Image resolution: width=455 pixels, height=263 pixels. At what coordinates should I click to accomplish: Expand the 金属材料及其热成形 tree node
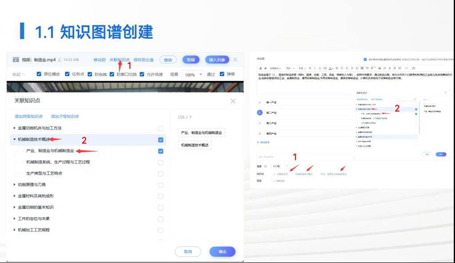click(x=15, y=196)
